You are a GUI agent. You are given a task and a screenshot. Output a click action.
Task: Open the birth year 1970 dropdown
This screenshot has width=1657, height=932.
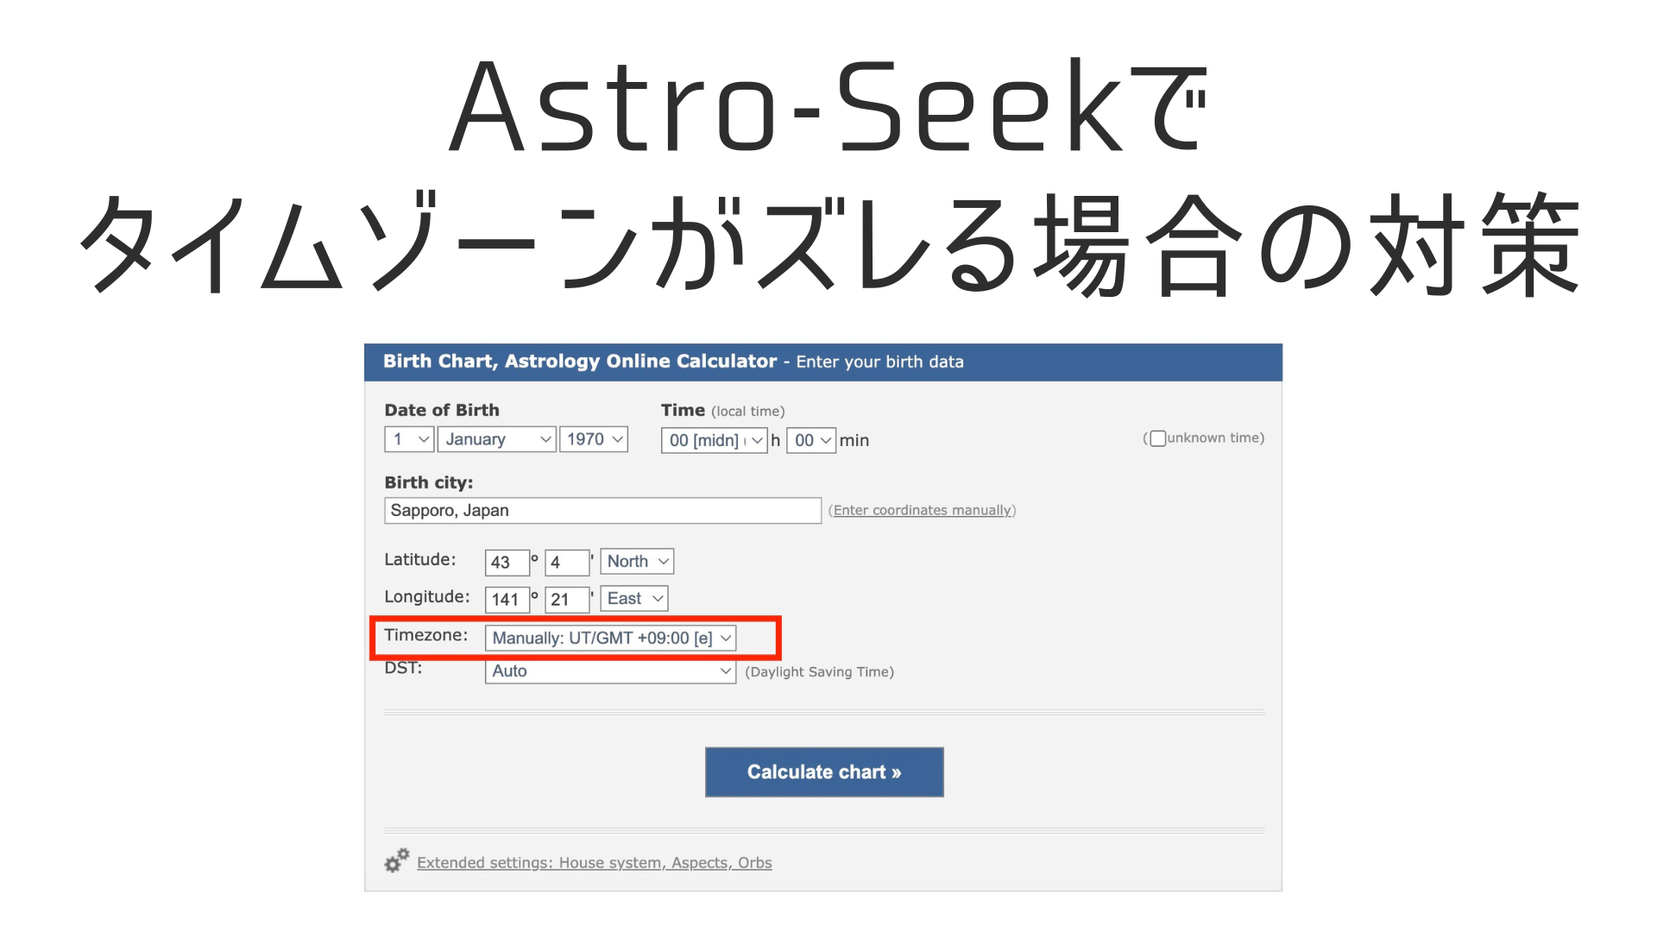[593, 439]
